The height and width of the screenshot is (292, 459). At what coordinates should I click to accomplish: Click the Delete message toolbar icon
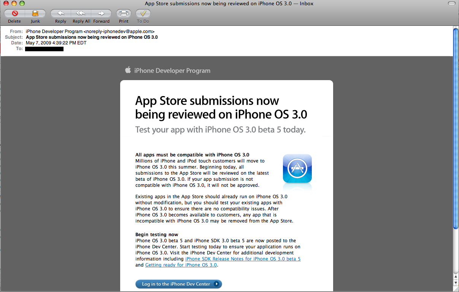[14, 13]
